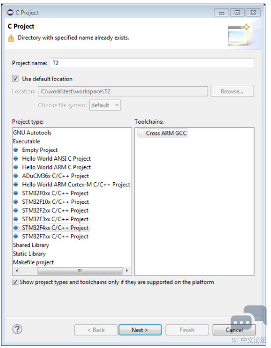Click the Project name input field
This screenshot has width=271, height=348.
click(152, 63)
